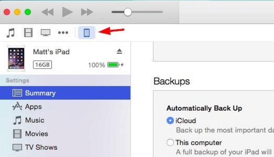Open the Summary settings section
This screenshot has height=157, width=274.
click(x=40, y=93)
